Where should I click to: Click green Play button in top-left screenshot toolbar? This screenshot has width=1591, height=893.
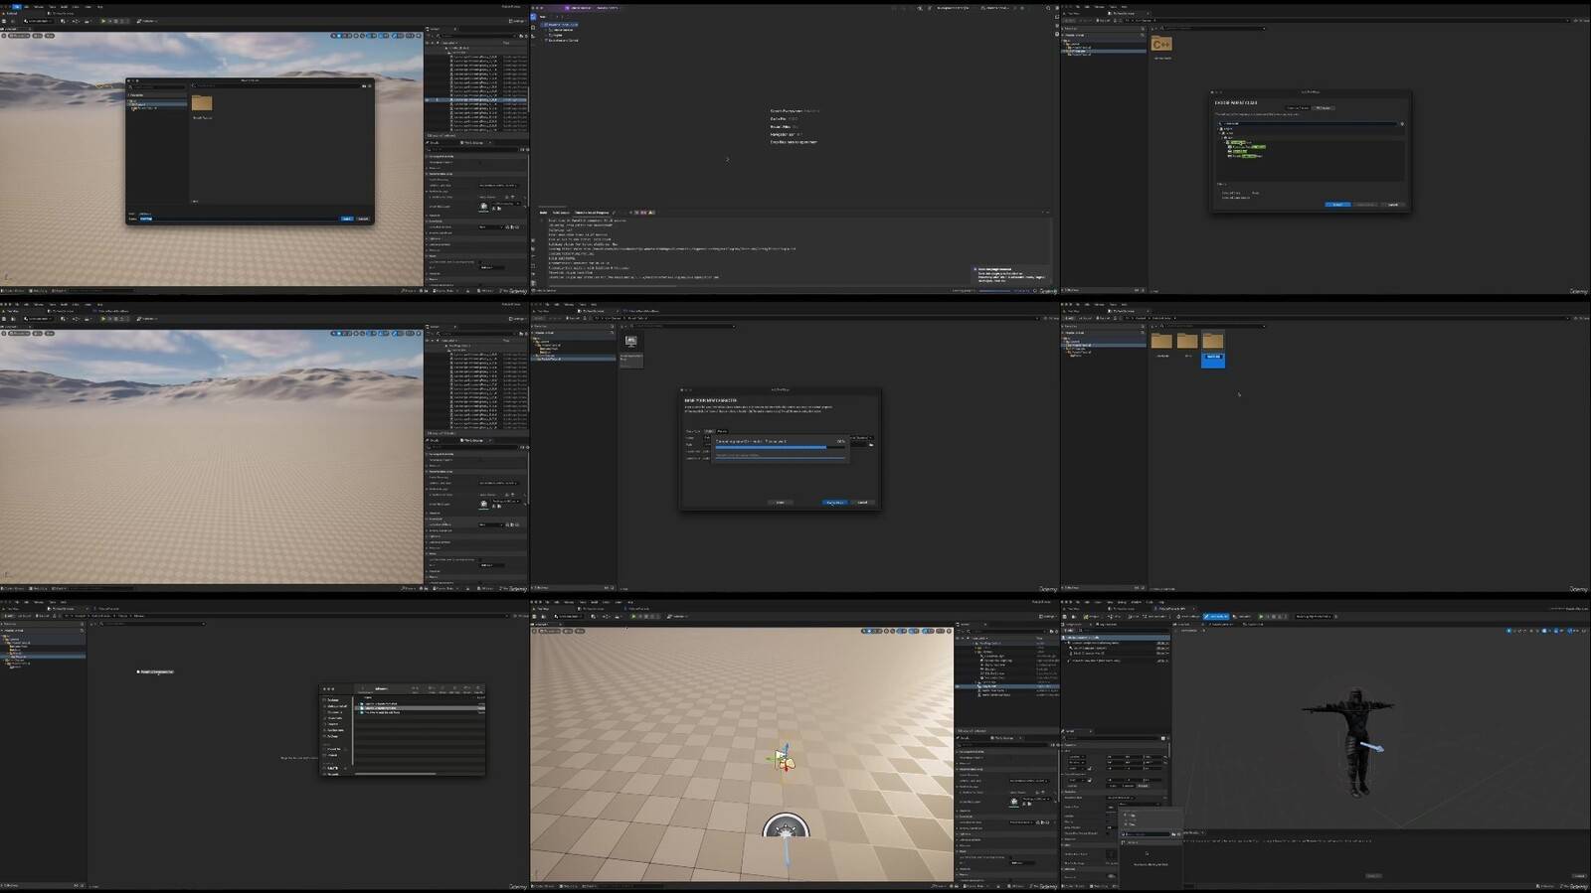(102, 21)
